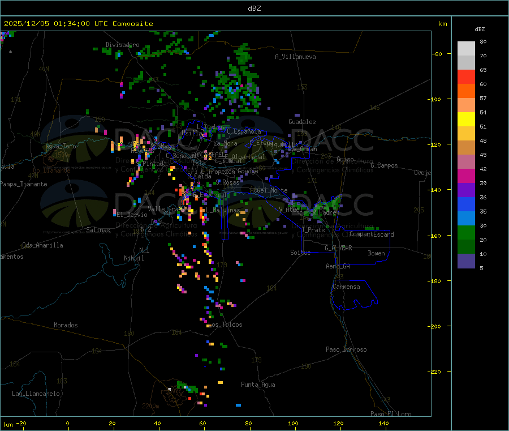The height and width of the screenshot is (431, 509).
Task: Click the -80 km vertical axis tick
Action: pyautogui.click(x=437, y=54)
